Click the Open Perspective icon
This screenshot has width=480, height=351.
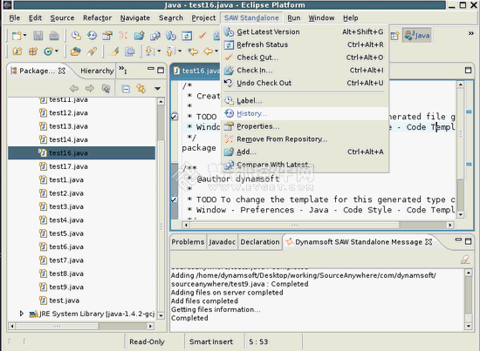point(394,36)
